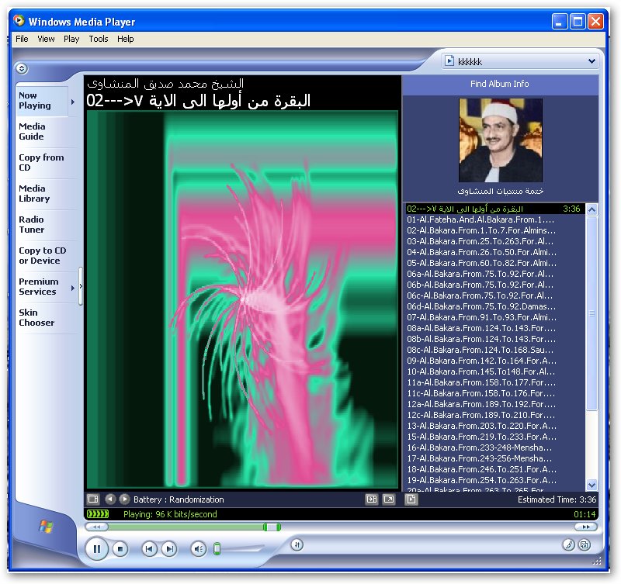
Task: Toggle the playlist pane icon
Action: point(411,499)
